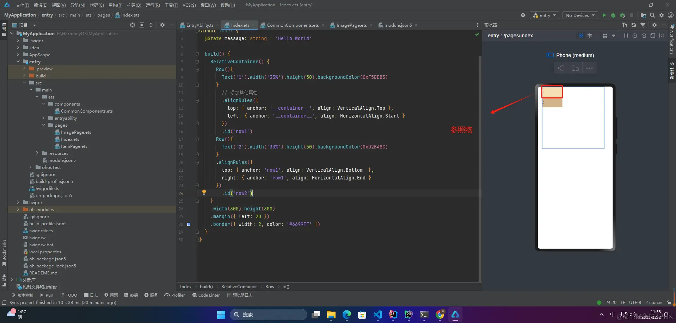Image resolution: width=676 pixels, height=323 pixels.
Task: Toggle previewer font size Tt icon
Action: [625, 25]
